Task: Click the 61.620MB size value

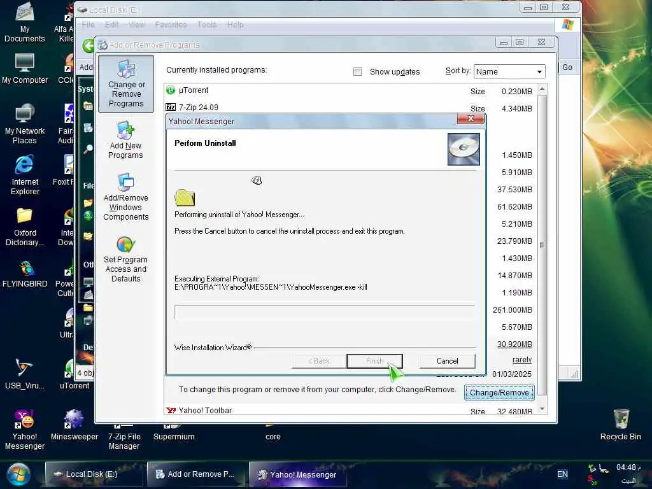Action: 514,207
